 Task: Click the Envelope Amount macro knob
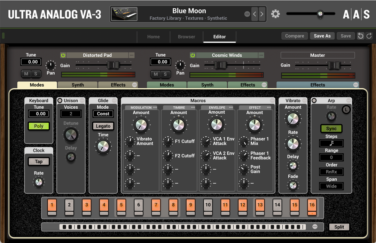[217, 125]
